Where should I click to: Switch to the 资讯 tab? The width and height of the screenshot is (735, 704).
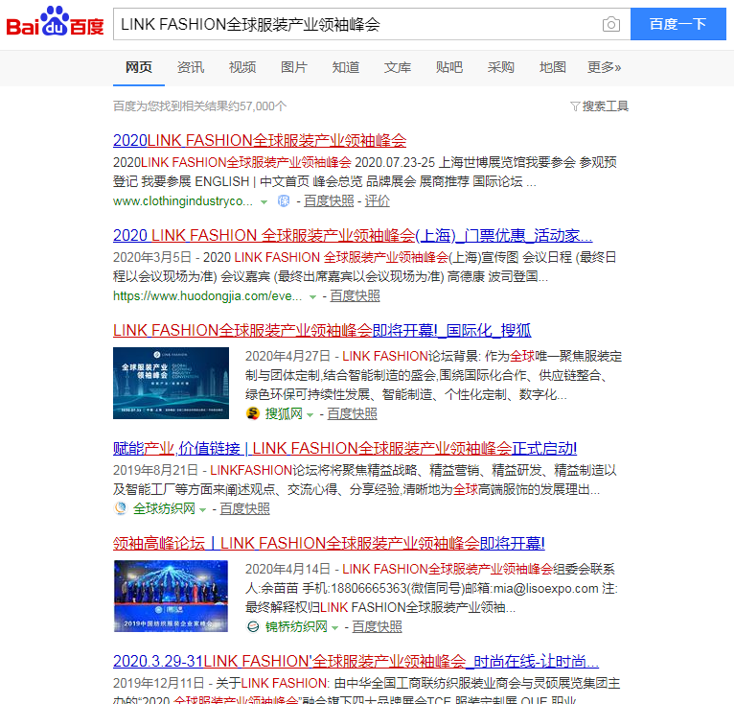point(191,67)
